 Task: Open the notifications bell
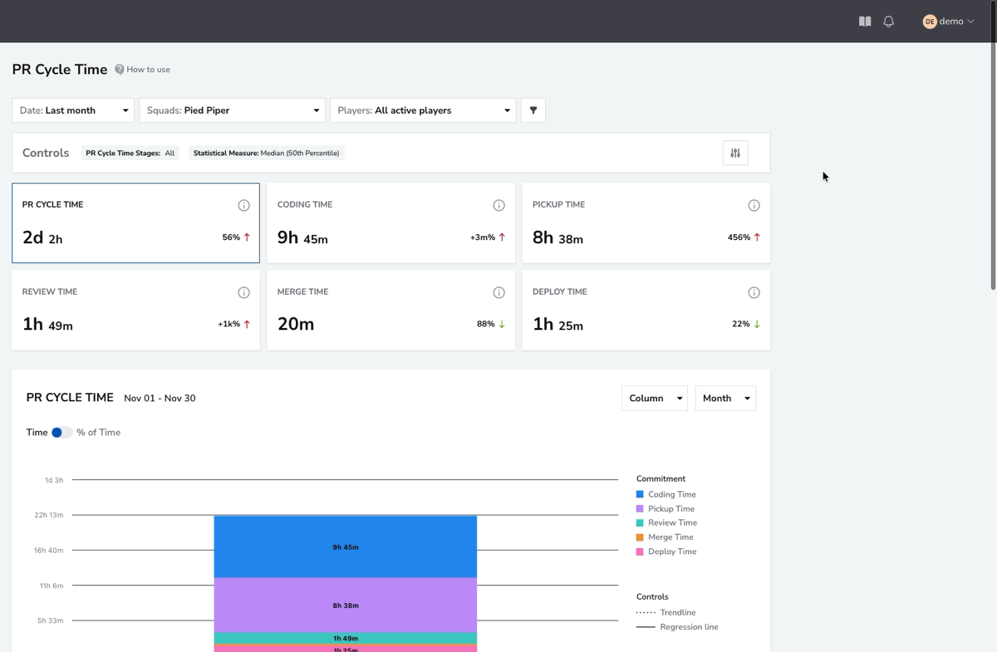point(888,22)
